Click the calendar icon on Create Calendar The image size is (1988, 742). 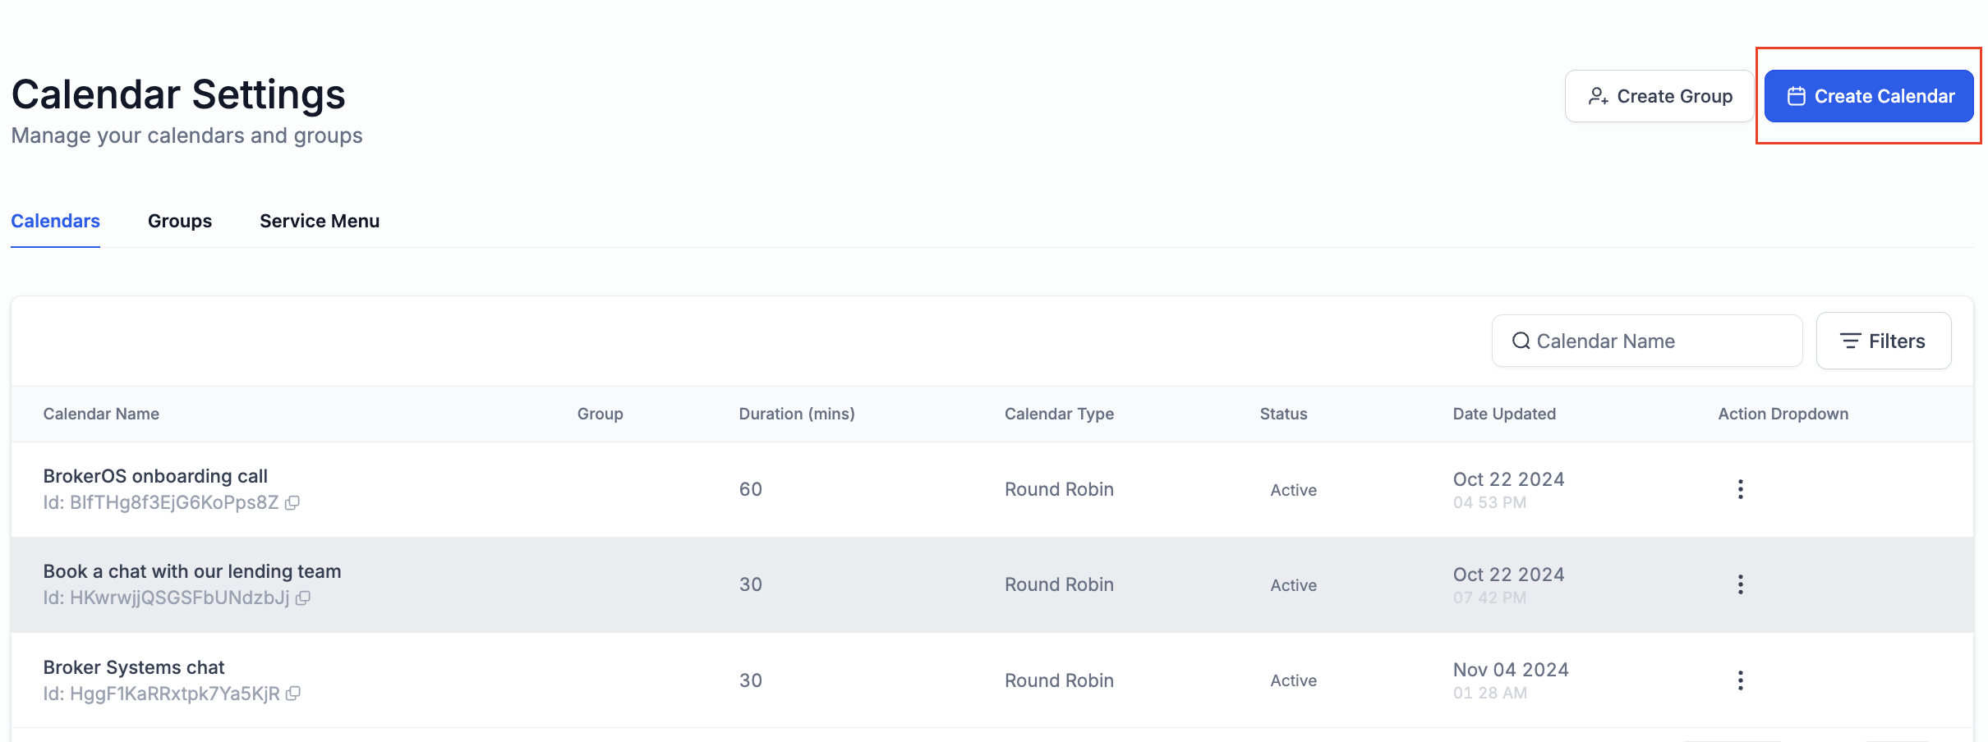pos(1797,96)
